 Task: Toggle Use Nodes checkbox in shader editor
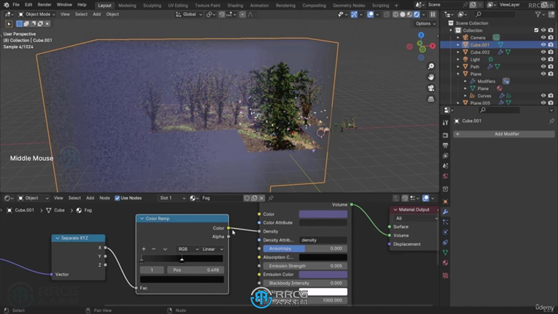point(117,198)
